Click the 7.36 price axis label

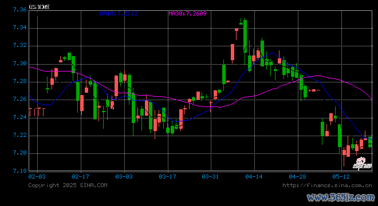[20, 10]
